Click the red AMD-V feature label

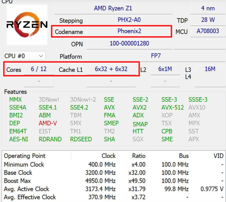point(48,123)
